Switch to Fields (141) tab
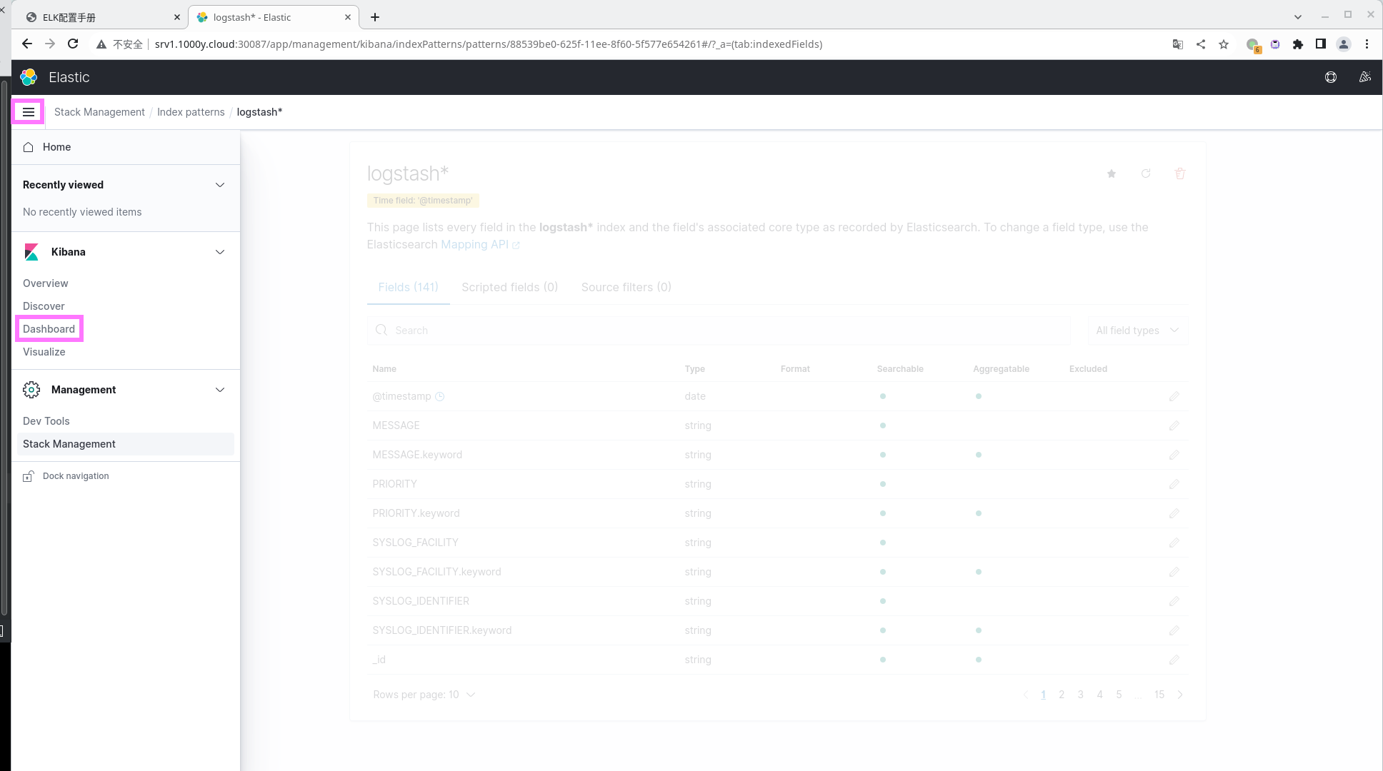Screen dimensions: 1383x771 coord(408,287)
